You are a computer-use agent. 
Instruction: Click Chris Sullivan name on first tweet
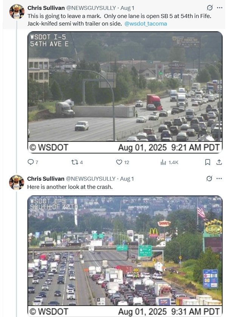tap(46, 8)
